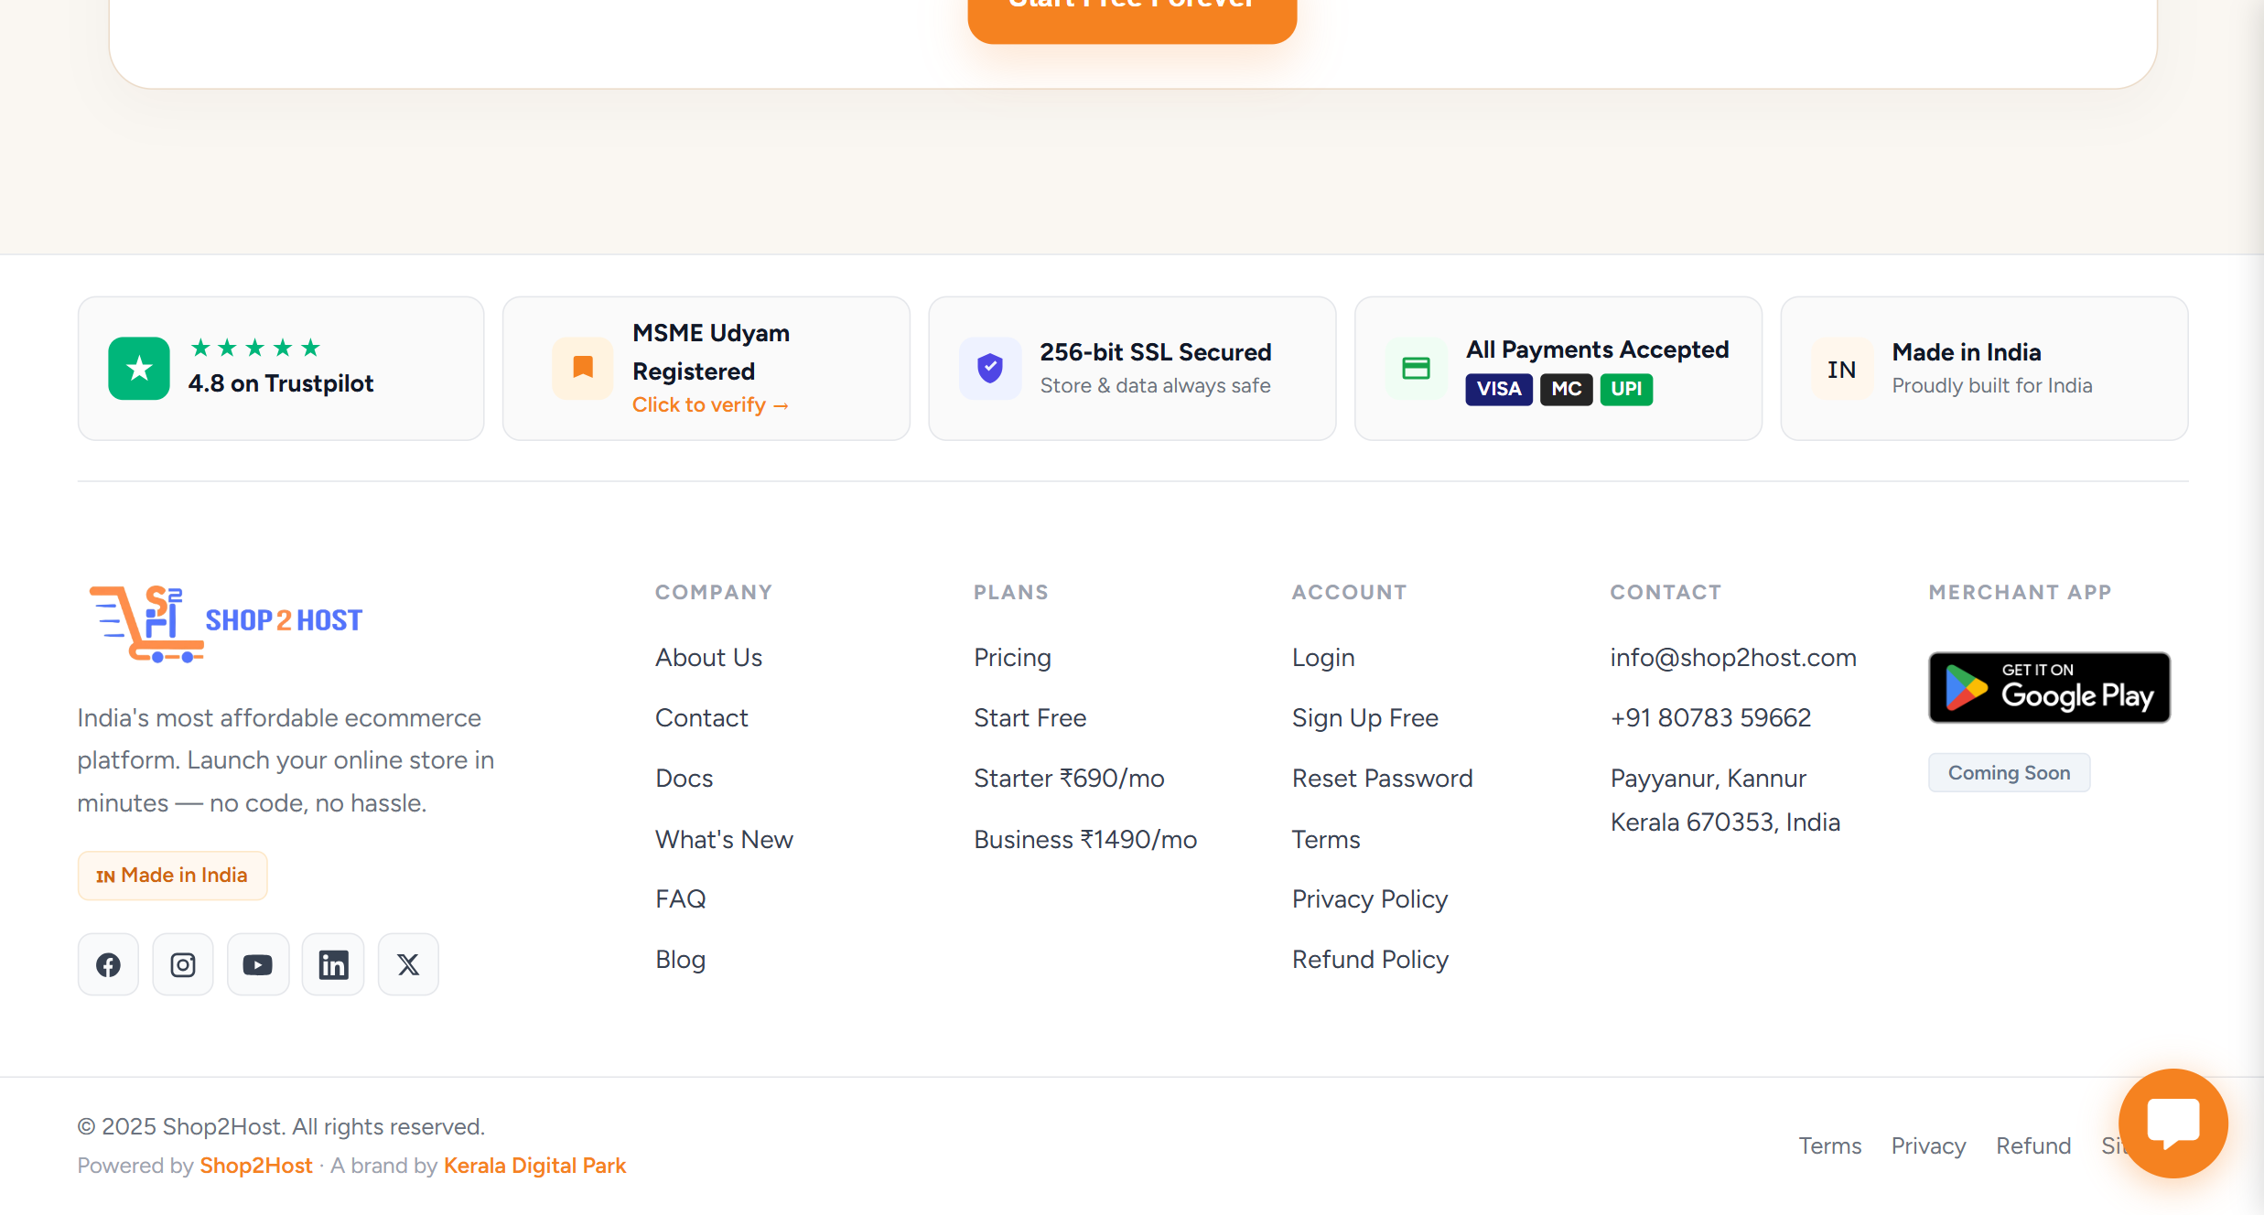The width and height of the screenshot is (2264, 1215).
Task: Open the Instagram social icon
Action: tap(183, 963)
